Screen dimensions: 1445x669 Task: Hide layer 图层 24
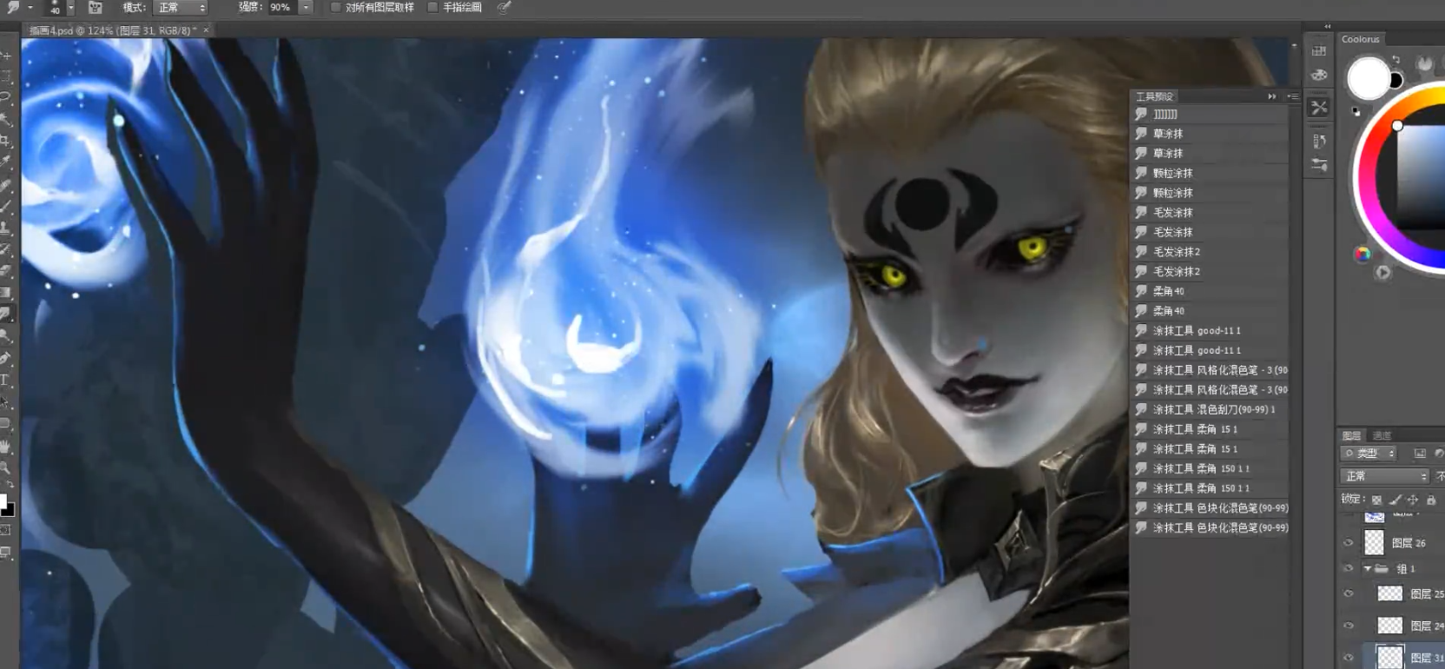pyautogui.click(x=1349, y=626)
